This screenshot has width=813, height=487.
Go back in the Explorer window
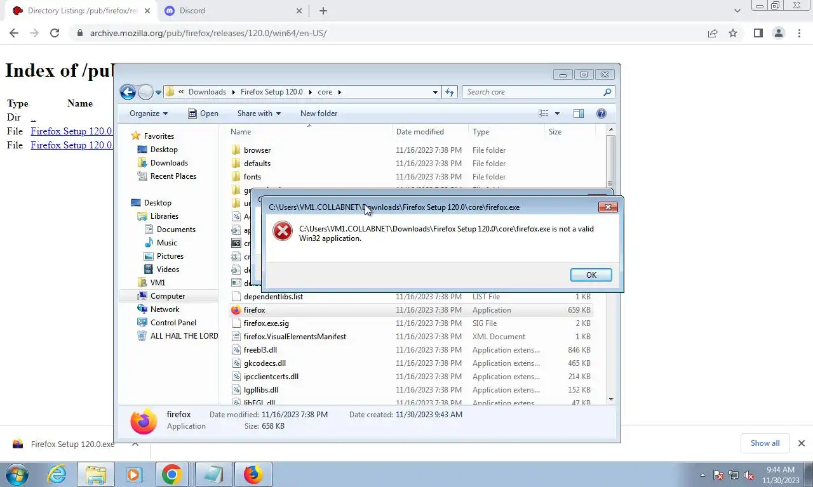point(128,92)
